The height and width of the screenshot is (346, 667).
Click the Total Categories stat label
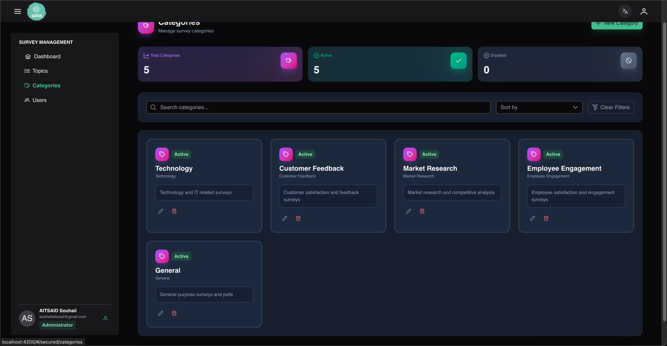(x=165, y=55)
